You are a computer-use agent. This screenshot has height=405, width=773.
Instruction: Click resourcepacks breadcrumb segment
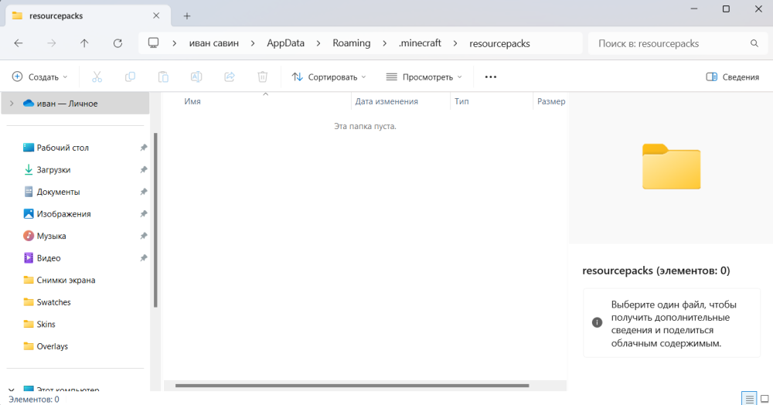tap(499, 43)
